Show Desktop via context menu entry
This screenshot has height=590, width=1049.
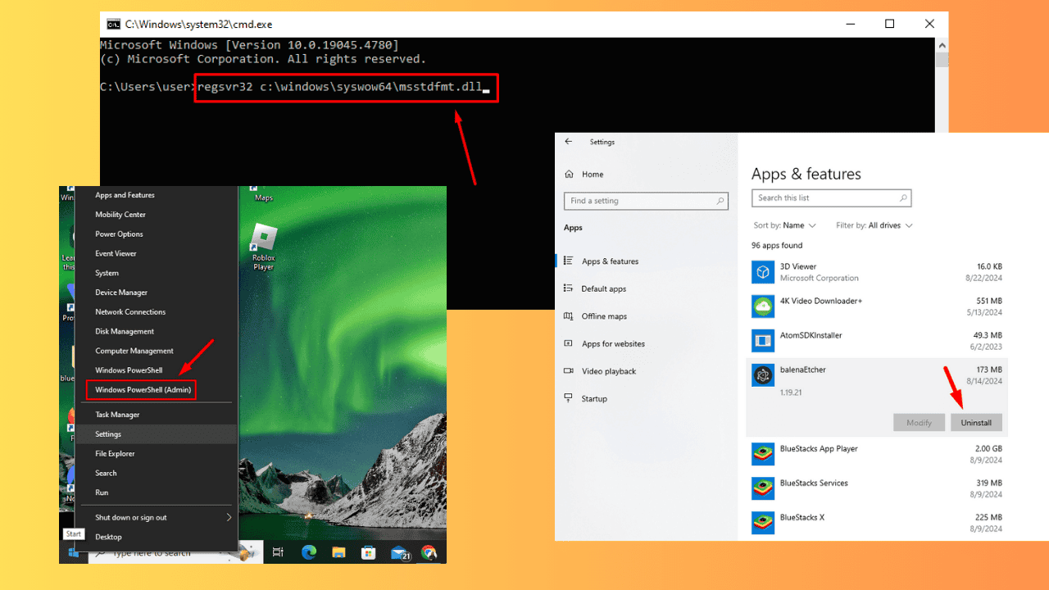108,537
